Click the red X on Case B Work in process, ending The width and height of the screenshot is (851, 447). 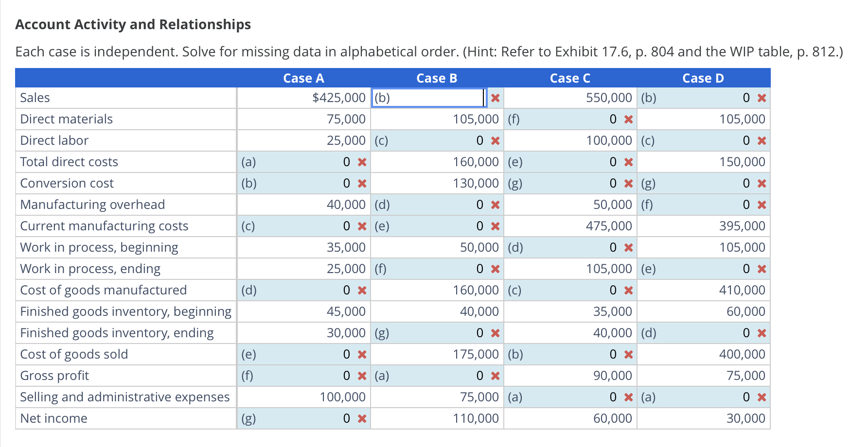pyautogui.click(x=495, y=269)
